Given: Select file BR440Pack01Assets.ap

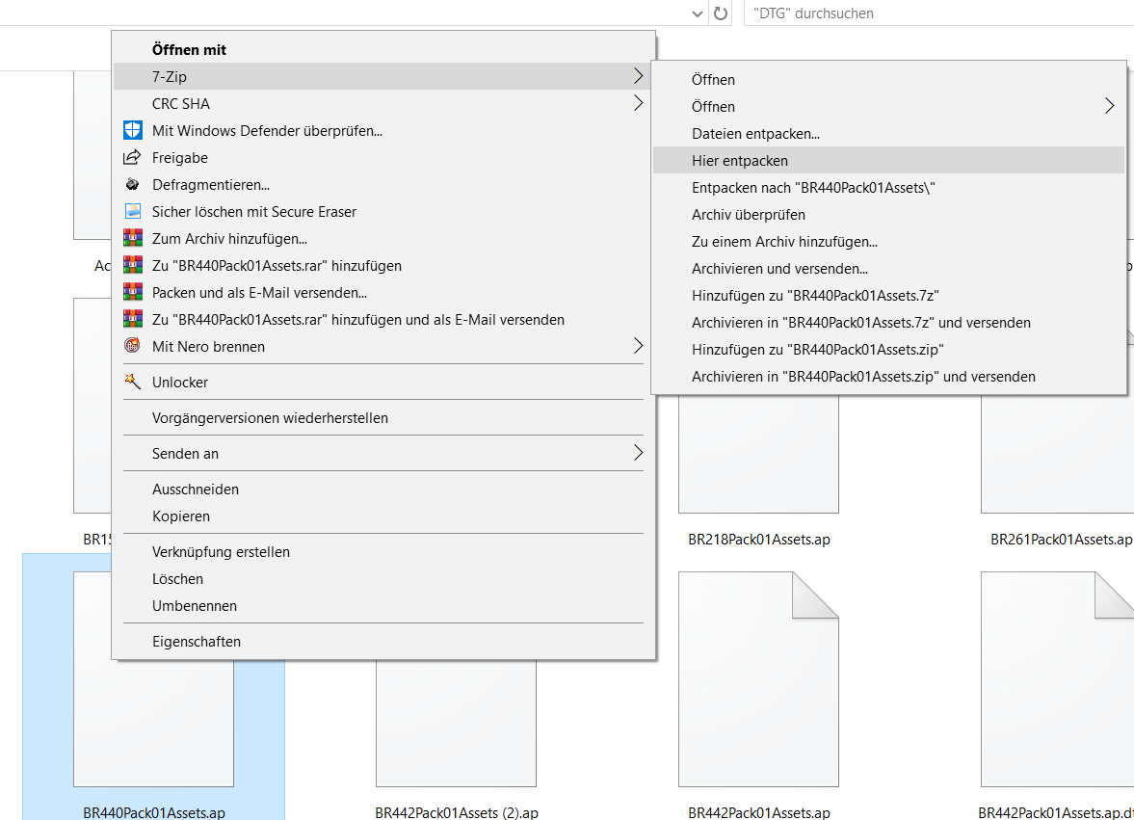Looking at the screenshot, I should [x=153, y=687].
